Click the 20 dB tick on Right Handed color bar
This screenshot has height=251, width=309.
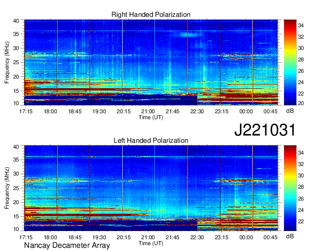pos(301,103)
